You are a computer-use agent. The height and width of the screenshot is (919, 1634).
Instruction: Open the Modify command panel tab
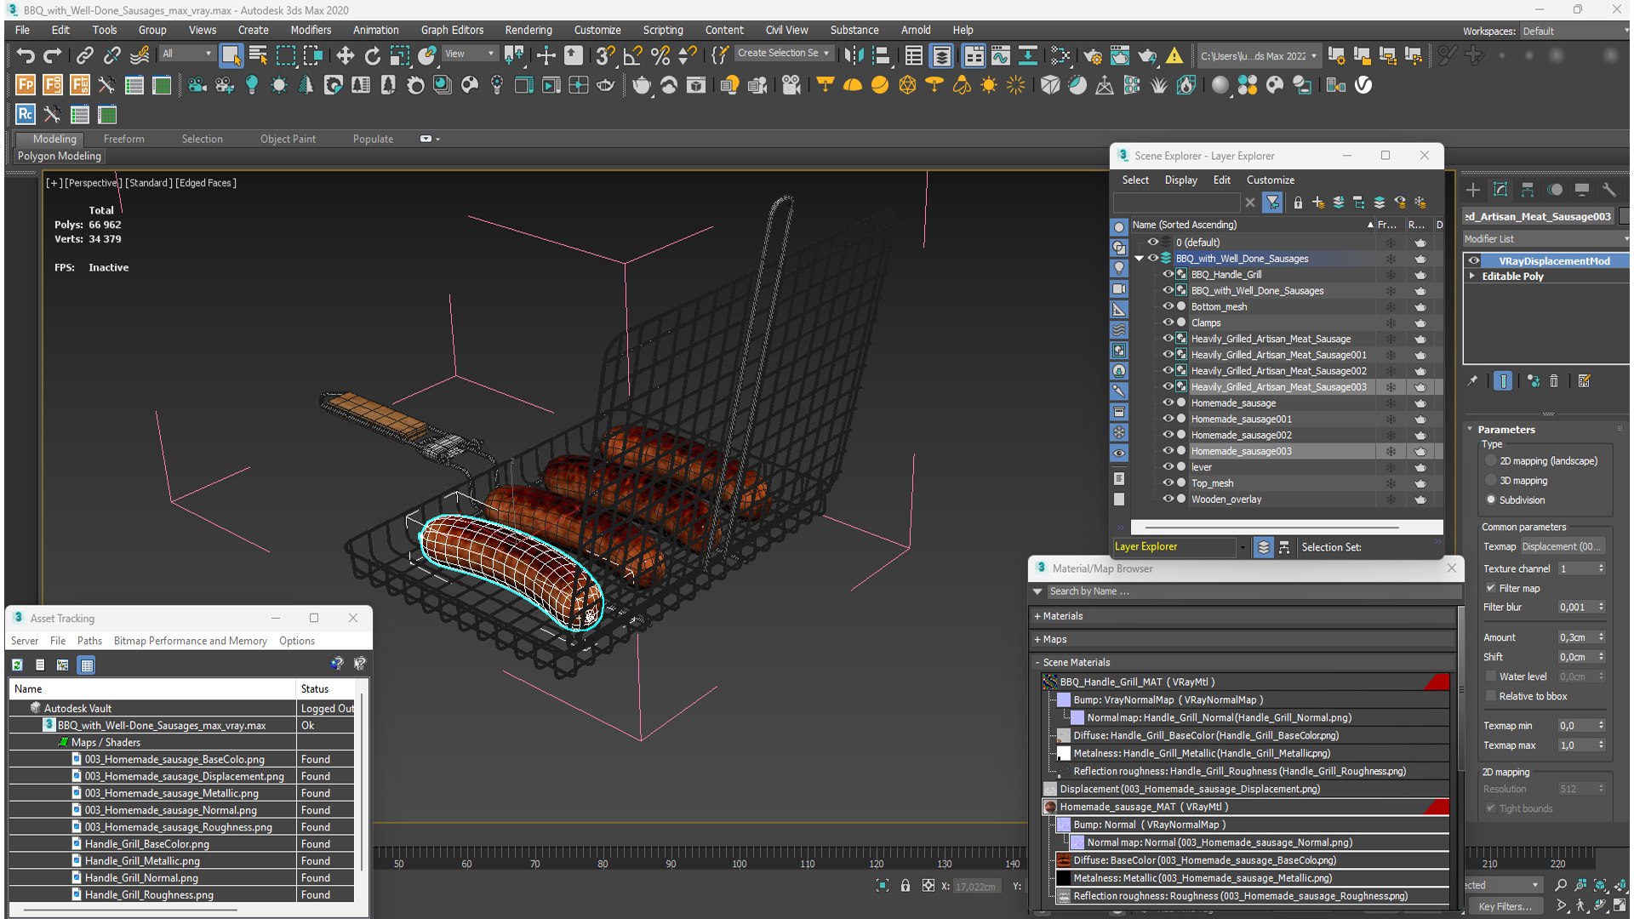click(x=1500, y=190)
